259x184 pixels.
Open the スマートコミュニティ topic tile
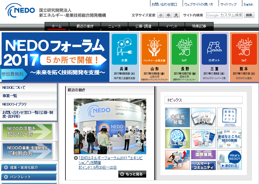[x=203, y=165]
